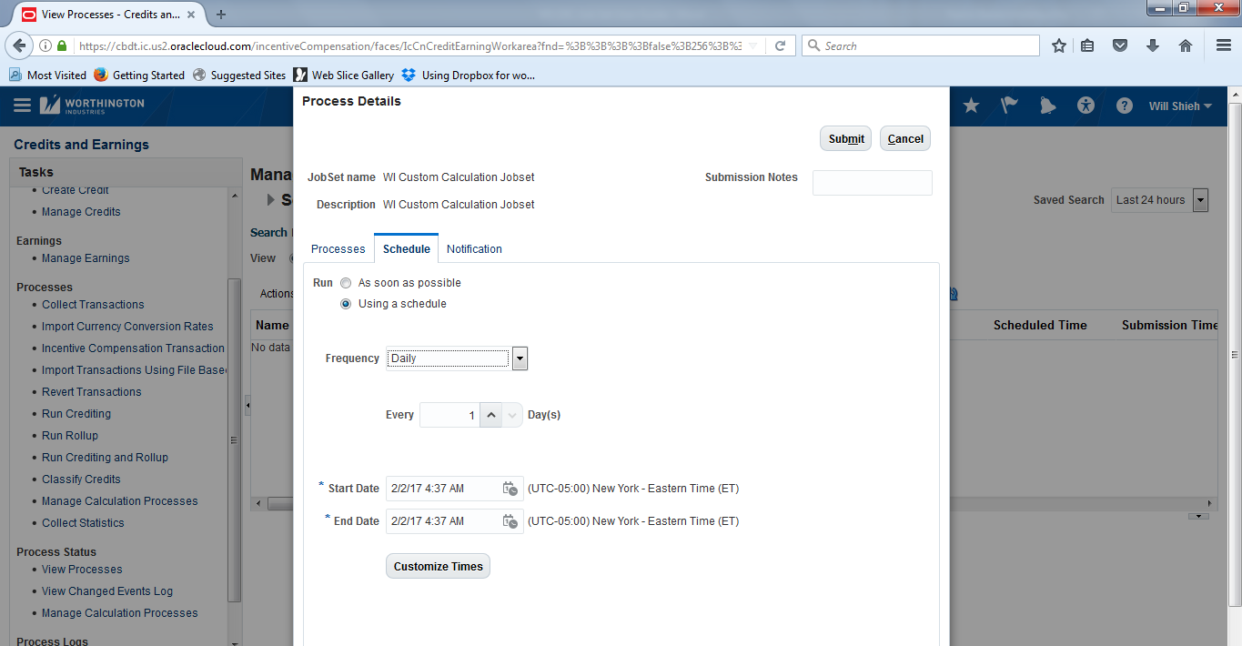Click the End Date input field
The height and width of the screenshot is (646, 1242).
click(443, 521)
